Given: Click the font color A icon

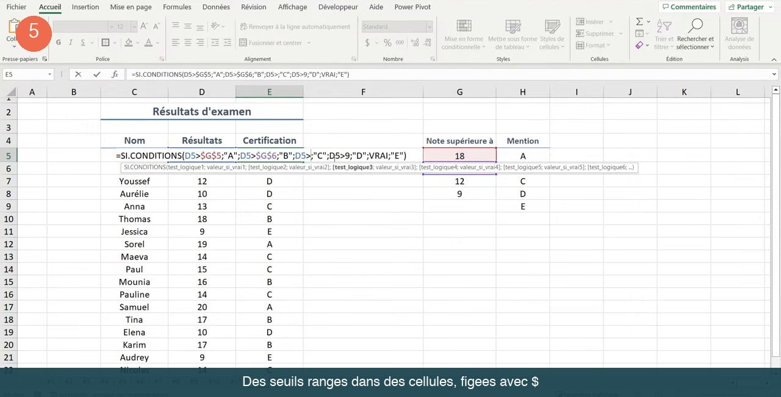Looking at the screenshot, I should (148, 43).
